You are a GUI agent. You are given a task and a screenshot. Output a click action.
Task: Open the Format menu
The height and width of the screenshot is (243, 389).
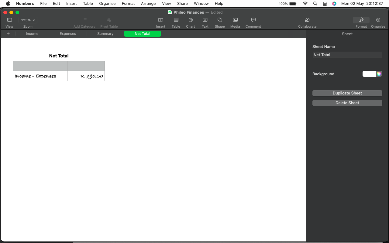128,4
